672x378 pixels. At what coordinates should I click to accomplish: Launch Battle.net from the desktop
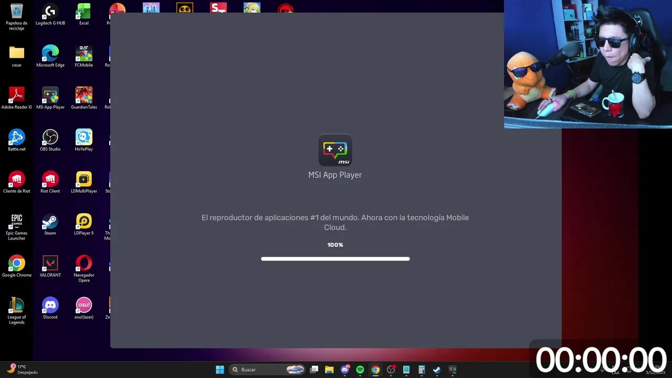point(17,141)
